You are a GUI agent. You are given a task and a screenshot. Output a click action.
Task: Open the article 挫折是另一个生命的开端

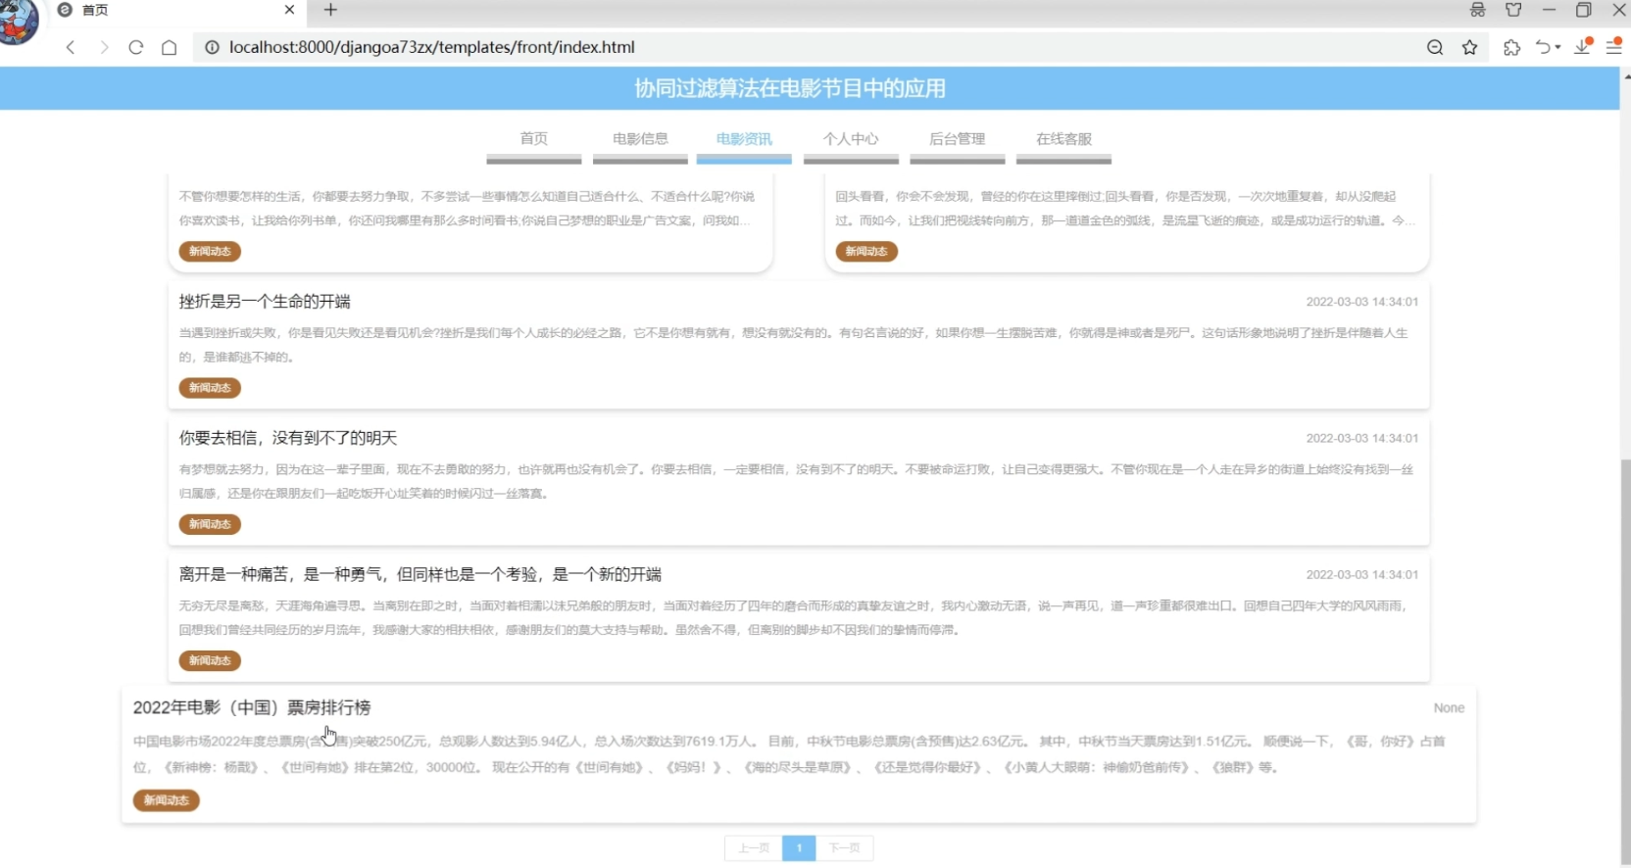[265, 302]
